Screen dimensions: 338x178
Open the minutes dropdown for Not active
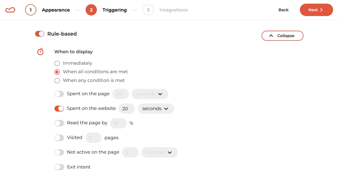pos(159,152)
